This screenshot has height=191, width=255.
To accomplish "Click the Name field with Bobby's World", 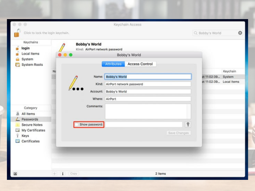I will point(148,77).
